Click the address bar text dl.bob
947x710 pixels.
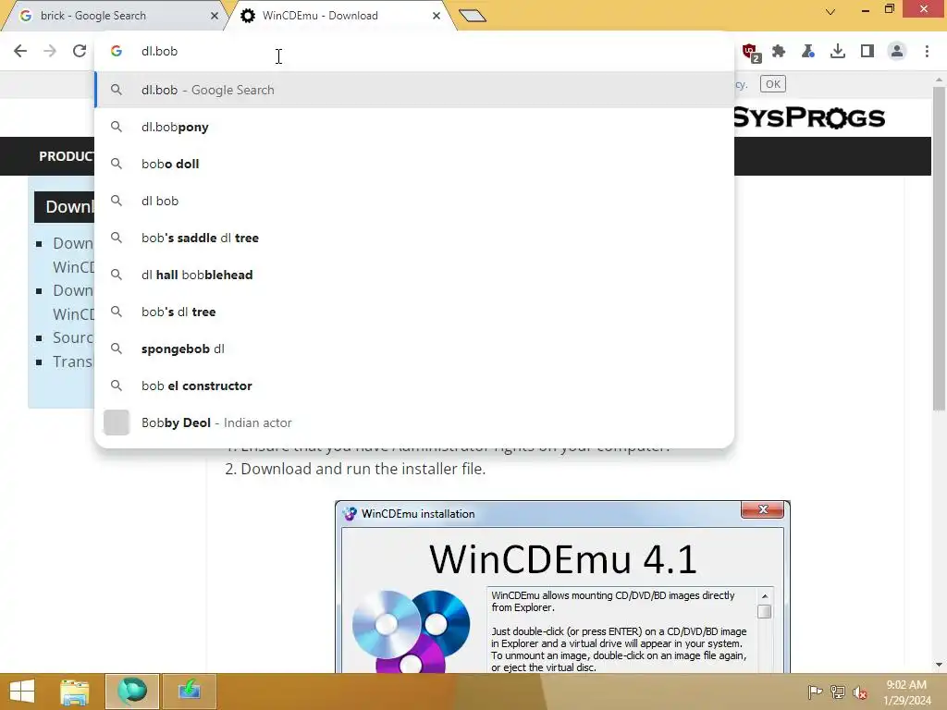[x=159, y=52]
